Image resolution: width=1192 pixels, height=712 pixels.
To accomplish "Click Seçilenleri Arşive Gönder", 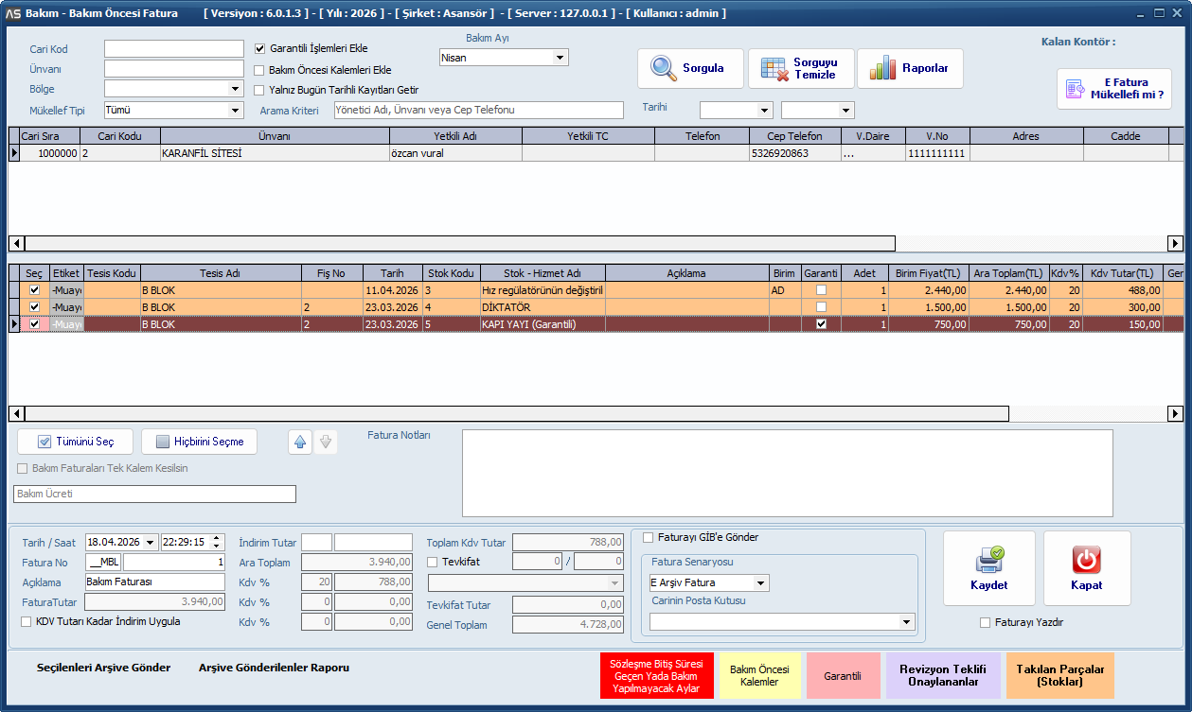I will coord(103,668).
